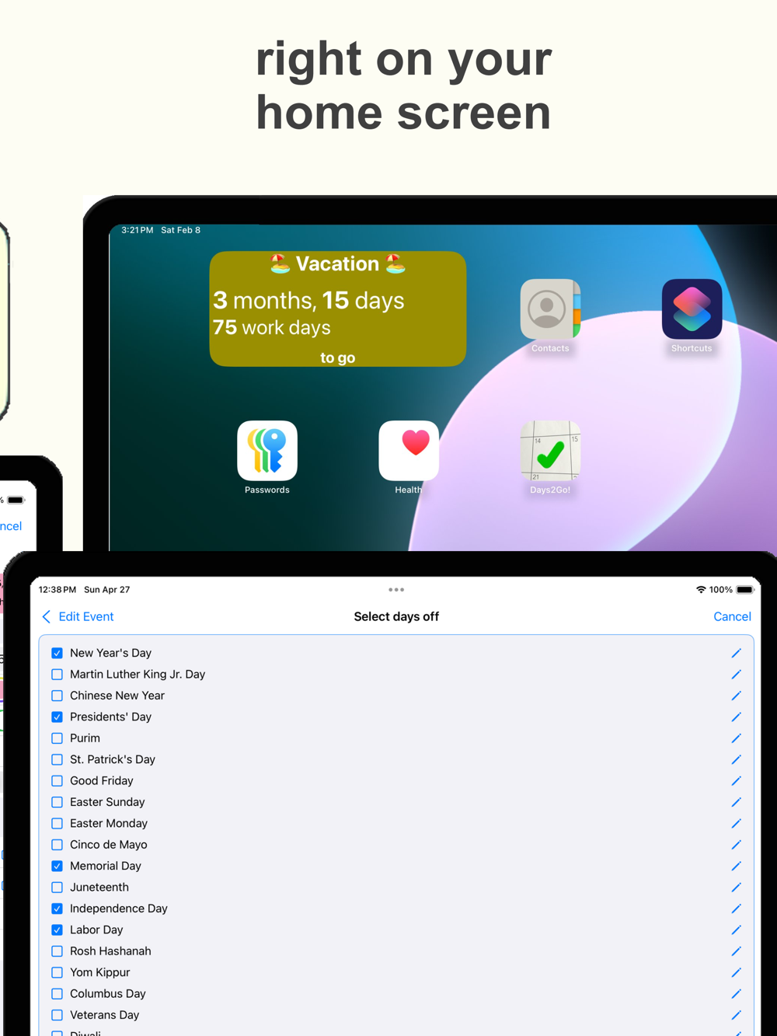Edit Juneteenth pencil icon
The image size is (777, 1036).
[736, 888]
